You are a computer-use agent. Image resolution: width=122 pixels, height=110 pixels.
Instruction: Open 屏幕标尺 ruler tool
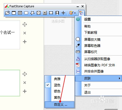pos(99,52)
